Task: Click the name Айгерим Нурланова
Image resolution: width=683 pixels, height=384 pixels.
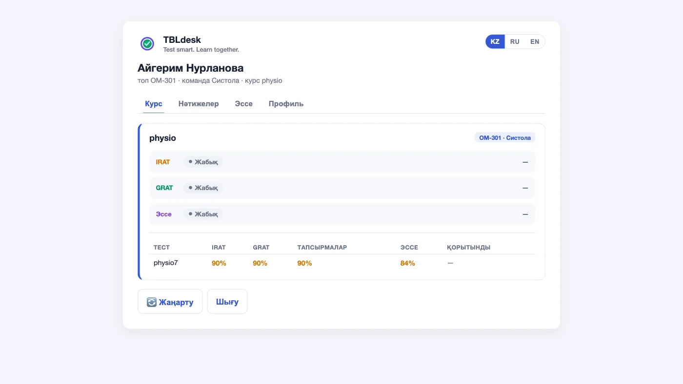Action: tap(191, 68)
